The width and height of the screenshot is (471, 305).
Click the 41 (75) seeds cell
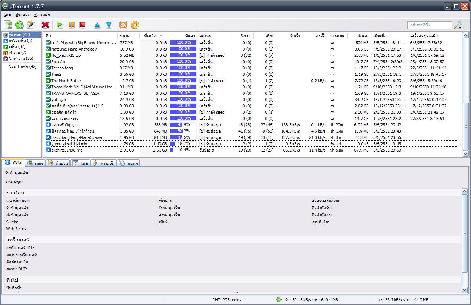pos(245,131)
